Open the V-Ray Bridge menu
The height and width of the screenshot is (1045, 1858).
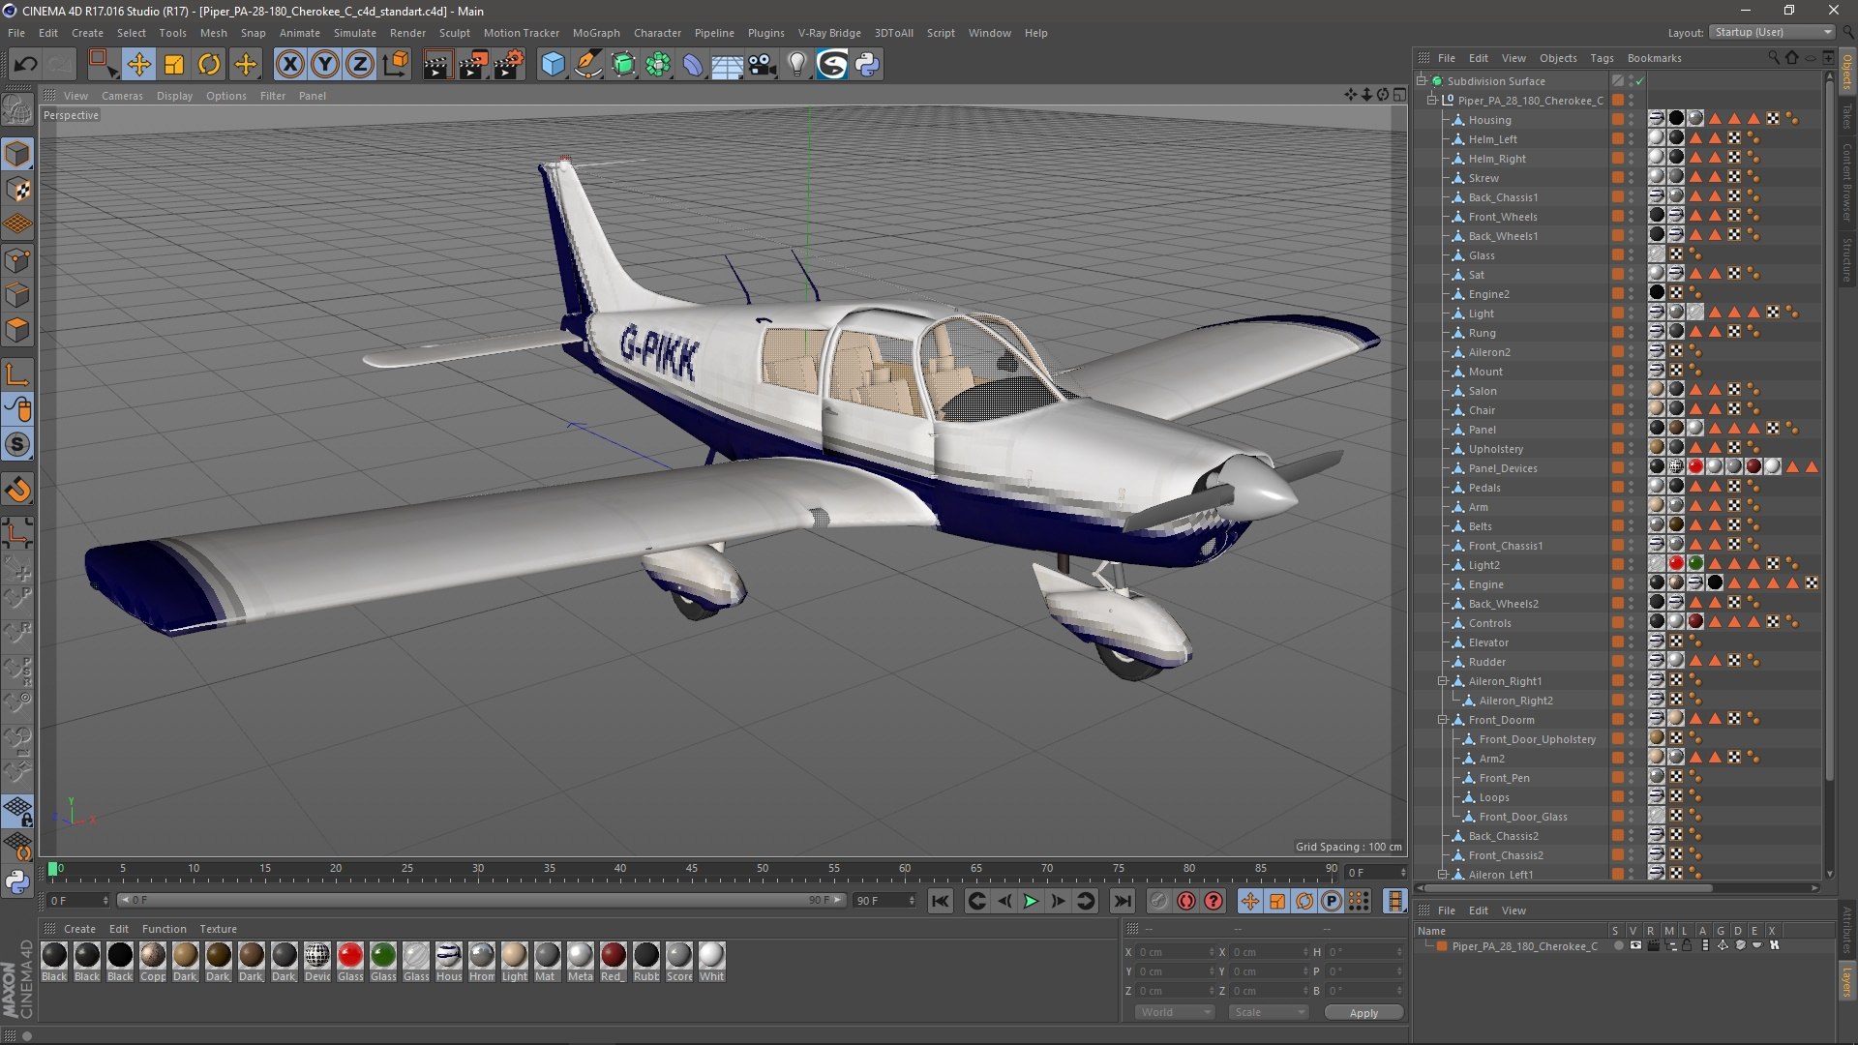pos(829,33)
